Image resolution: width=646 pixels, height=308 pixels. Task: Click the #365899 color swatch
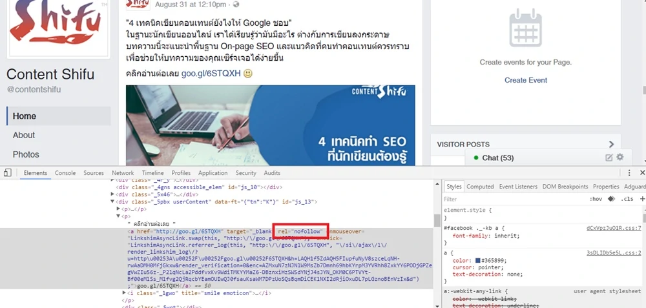pyautogui.click(x=477, y=261)
